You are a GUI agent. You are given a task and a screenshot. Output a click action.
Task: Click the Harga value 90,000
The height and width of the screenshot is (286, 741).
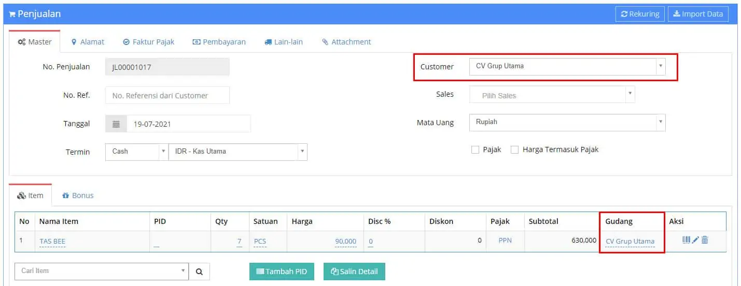[x=346, y=242]
